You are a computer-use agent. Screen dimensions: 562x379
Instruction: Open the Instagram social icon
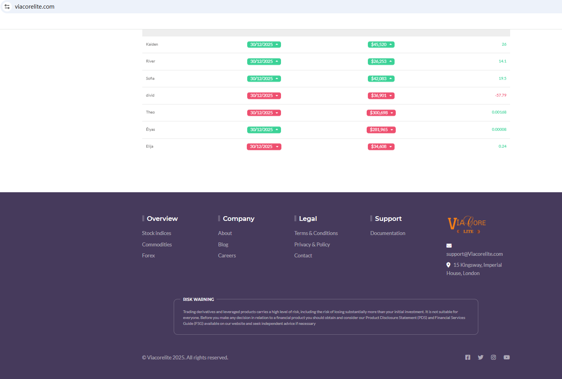[493, 357]
